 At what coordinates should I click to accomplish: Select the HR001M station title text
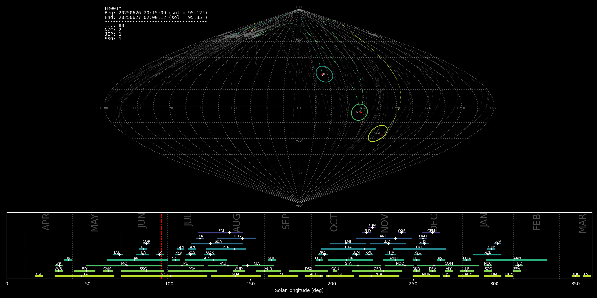coord(113,9)
